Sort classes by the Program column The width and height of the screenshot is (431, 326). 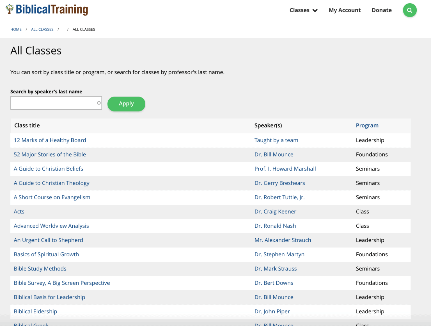click(x=367, y=125)
